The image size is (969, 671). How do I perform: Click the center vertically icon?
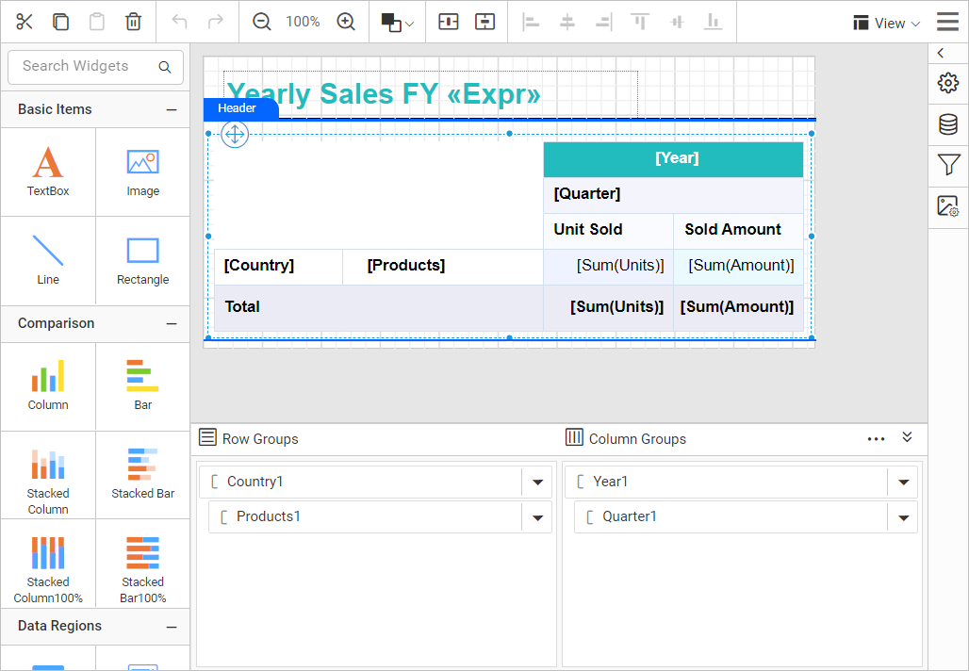click(485, 22)
